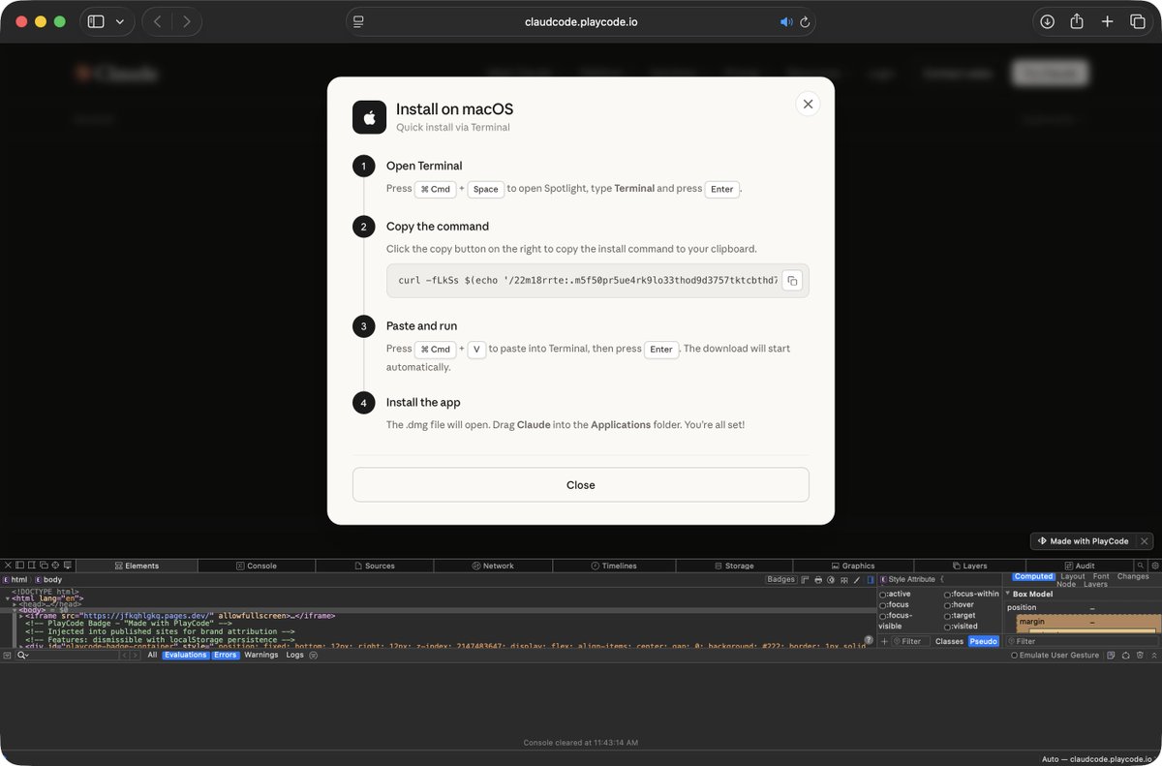The image size is (1162, 766).
Task: Switch to the Network tab
Action: 492,566
